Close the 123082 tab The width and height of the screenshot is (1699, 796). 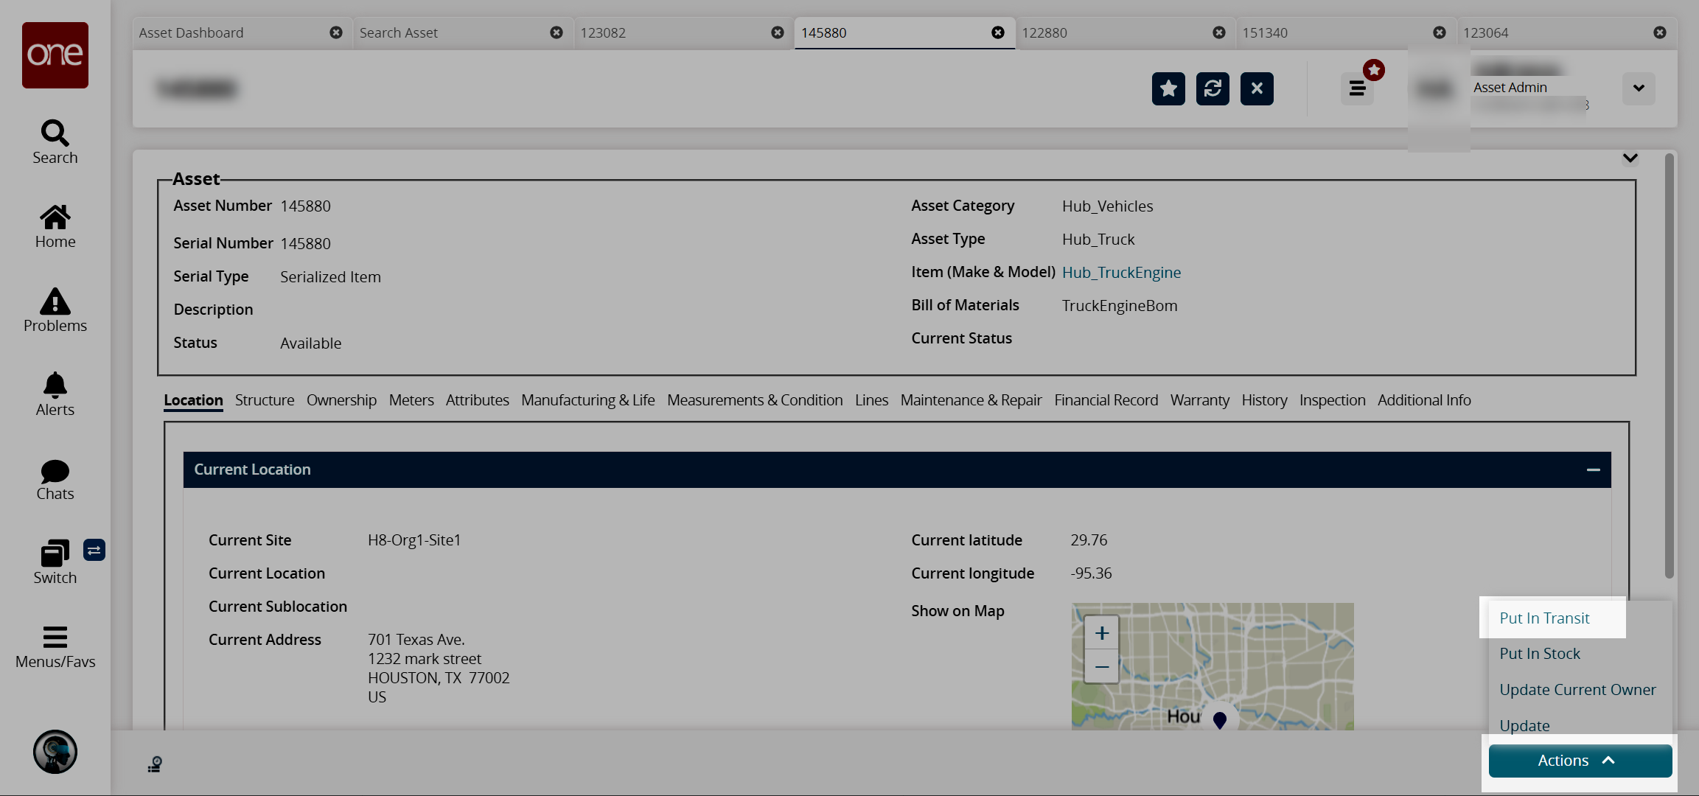777,32
